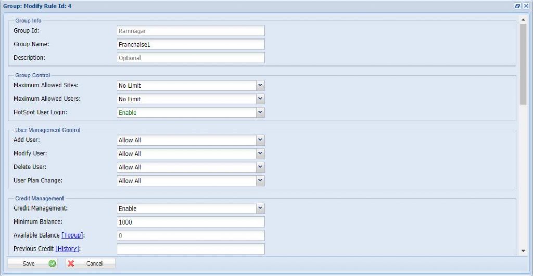
Task: Open the Add User permission dropdown
Action: click(260, 140)
